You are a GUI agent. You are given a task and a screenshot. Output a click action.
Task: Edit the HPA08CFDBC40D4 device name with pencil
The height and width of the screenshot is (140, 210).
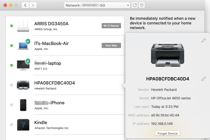click(204, 79)
